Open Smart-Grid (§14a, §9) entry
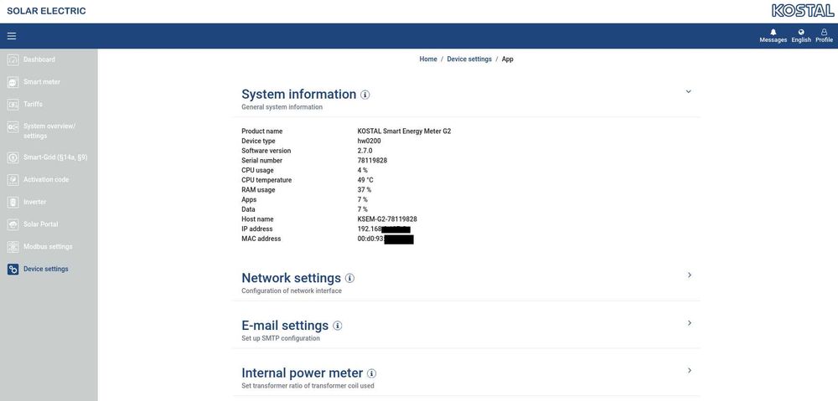The image size is (838, 401). tap(55, 157)
